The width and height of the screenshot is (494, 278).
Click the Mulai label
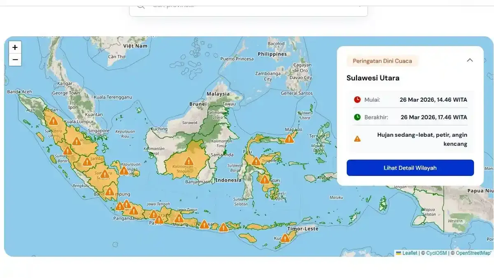[x=372, y=100]
